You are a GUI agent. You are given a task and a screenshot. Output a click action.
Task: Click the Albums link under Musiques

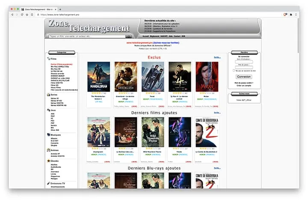tap(54, 138)
